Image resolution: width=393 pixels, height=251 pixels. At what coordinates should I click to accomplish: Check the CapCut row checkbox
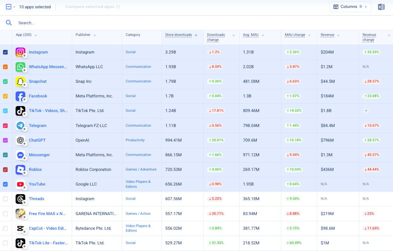[x=5, y=228]
